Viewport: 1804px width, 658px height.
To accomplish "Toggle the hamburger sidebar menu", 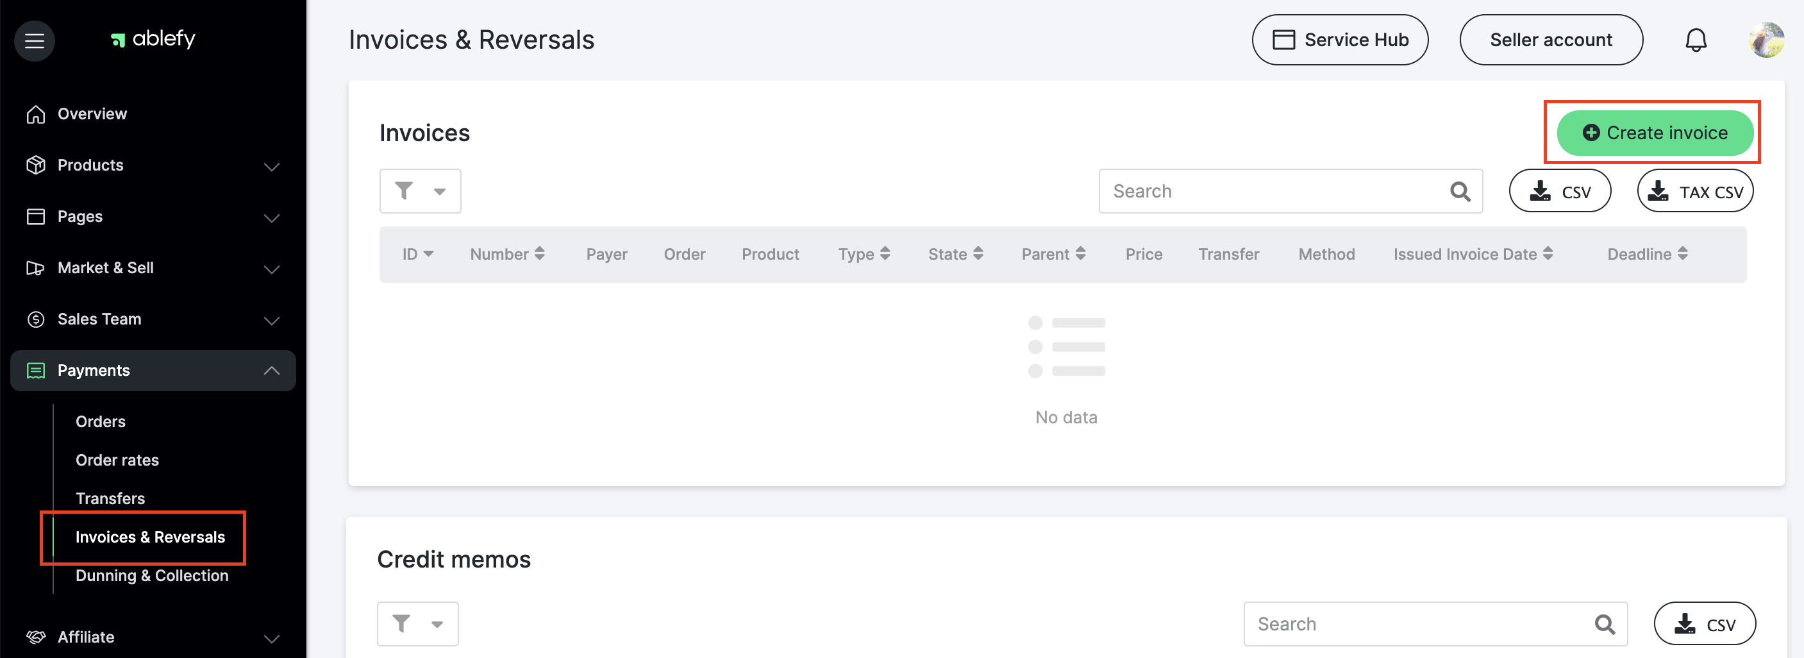I will 35,40.
